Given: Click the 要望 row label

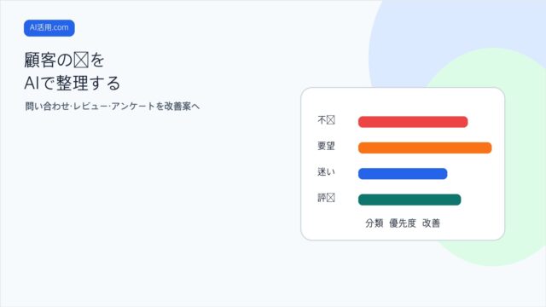Looking at the screenshot, I should [x=326, y=146].
